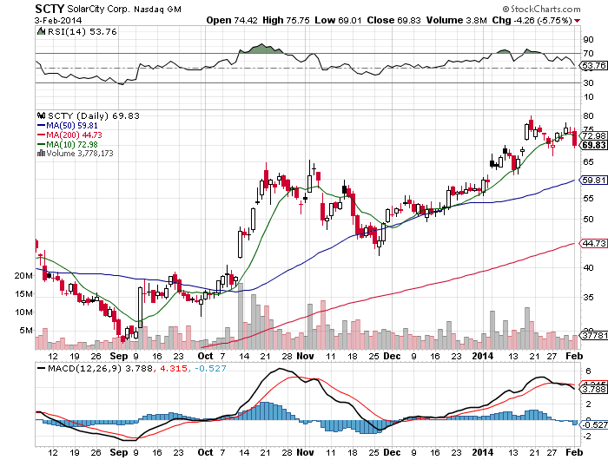Click the 5M volume axis label
This screenshot has height=460, width=608.
26,330
